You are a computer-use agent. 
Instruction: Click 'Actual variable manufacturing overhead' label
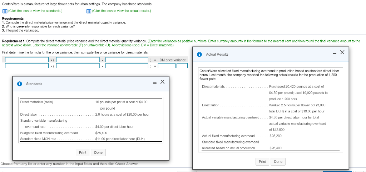[x=231, y=117]
